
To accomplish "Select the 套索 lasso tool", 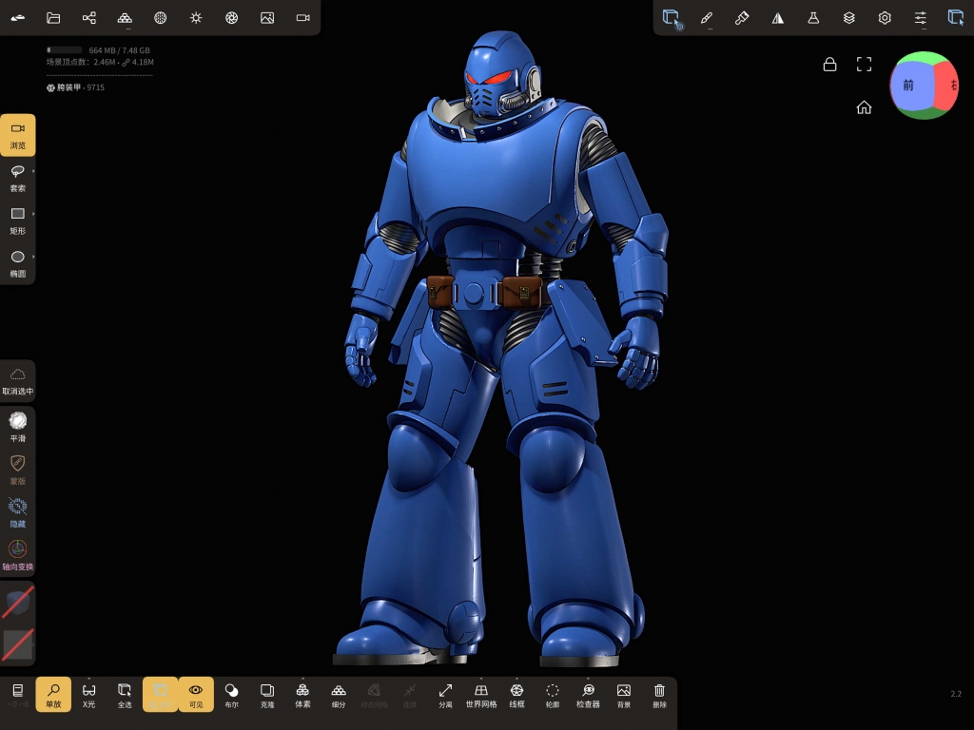I will 17,178.
